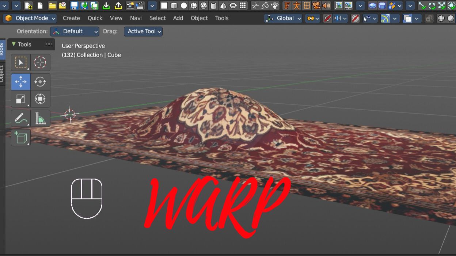Switch to Wireframe viewport shading

[x=441, y=18]
